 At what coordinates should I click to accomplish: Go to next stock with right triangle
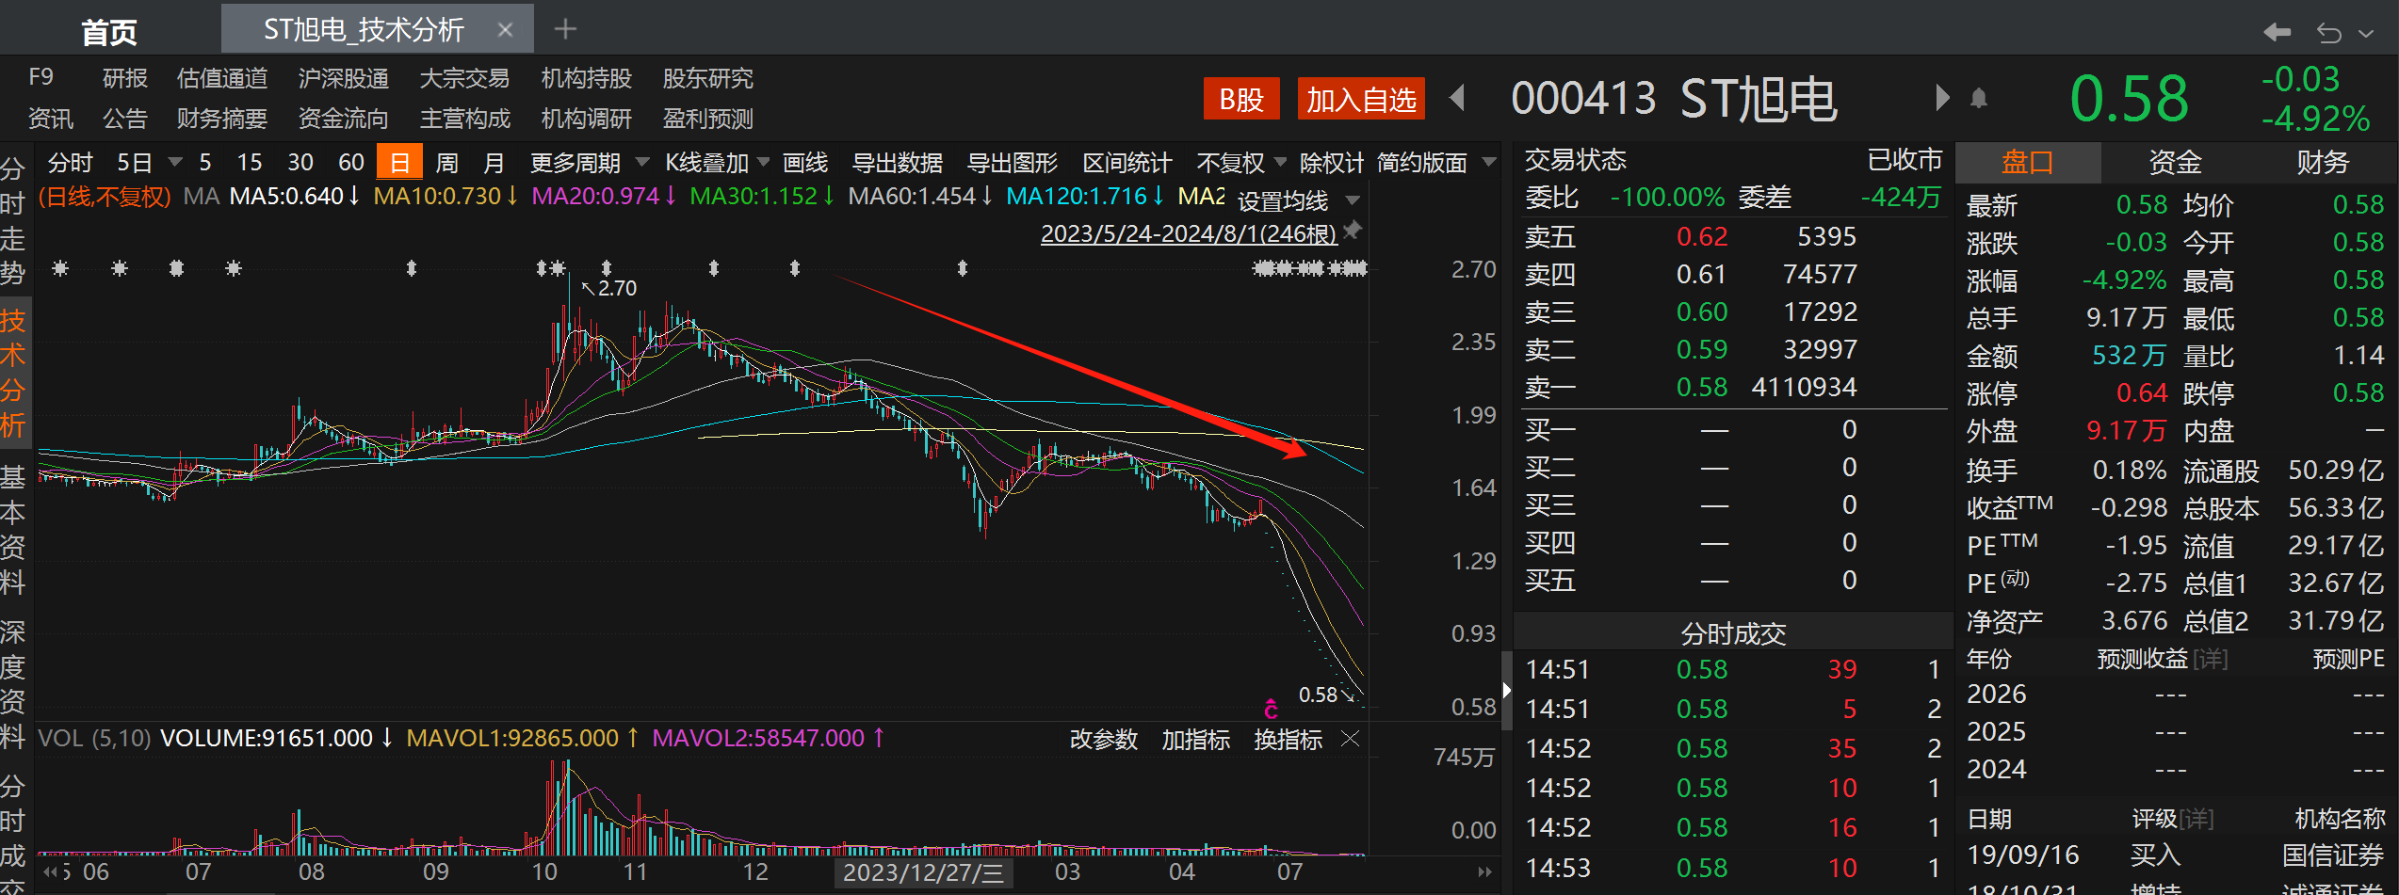1941,98
